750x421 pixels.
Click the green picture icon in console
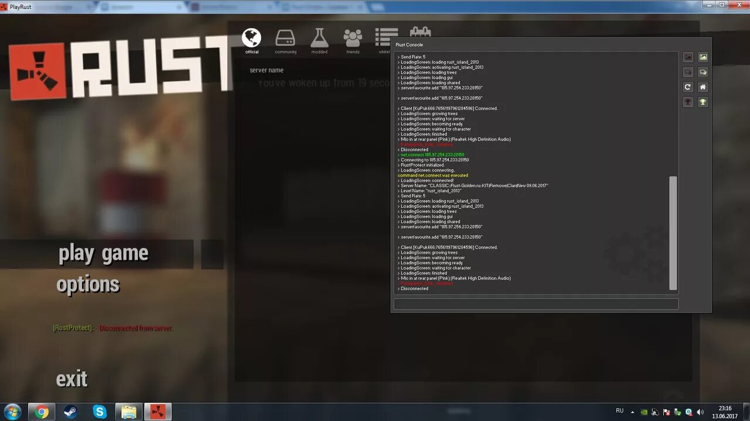click(x=703, y=57)
